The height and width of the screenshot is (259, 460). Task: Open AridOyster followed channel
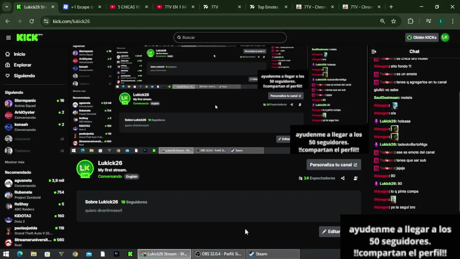click(34, 115)
